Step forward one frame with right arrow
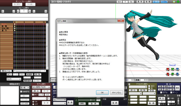Image resolution: width=181 pixels, height=106 pixels. coord(29,11)
